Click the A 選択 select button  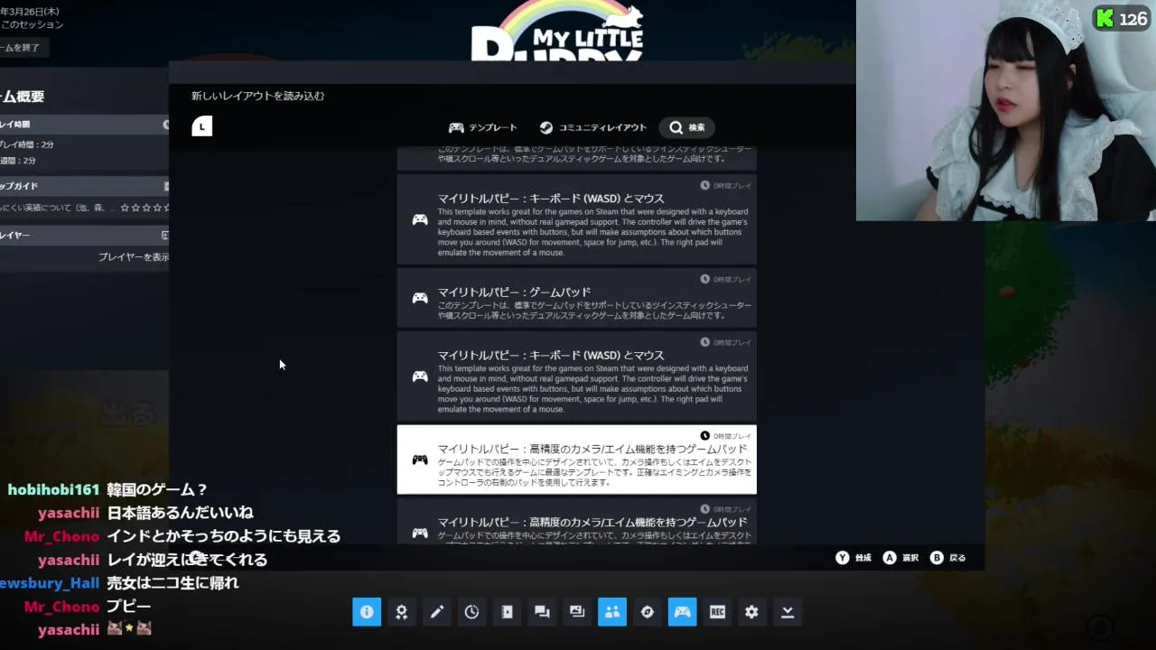[900, 558]
